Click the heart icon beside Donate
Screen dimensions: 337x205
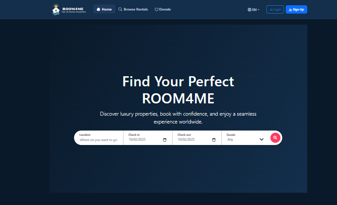point(156,9)
